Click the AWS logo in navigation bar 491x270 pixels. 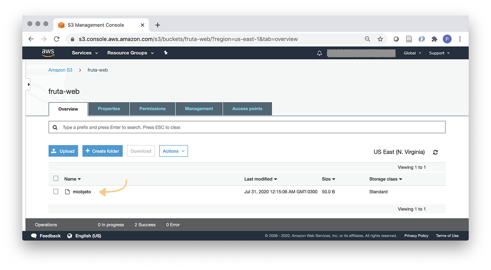point(48,52)
